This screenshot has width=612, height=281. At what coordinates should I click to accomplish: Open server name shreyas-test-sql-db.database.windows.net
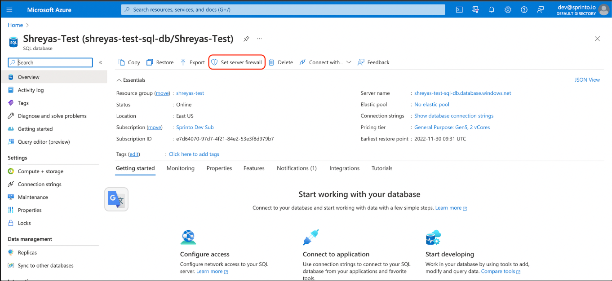coord(463,93)
